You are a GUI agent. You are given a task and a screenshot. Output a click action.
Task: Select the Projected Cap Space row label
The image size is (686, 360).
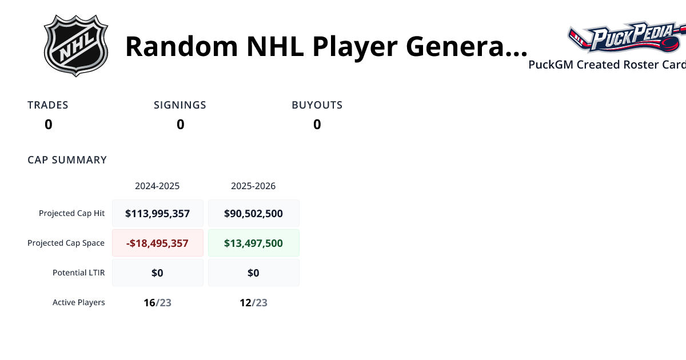66,243
